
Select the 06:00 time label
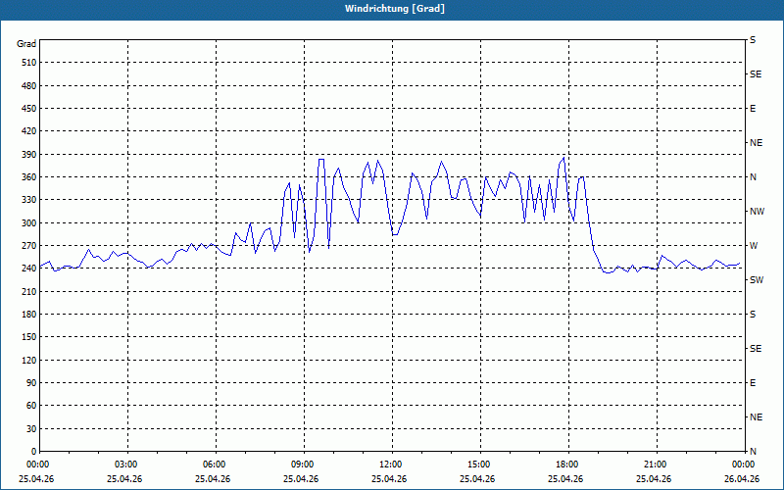[214, 465]
